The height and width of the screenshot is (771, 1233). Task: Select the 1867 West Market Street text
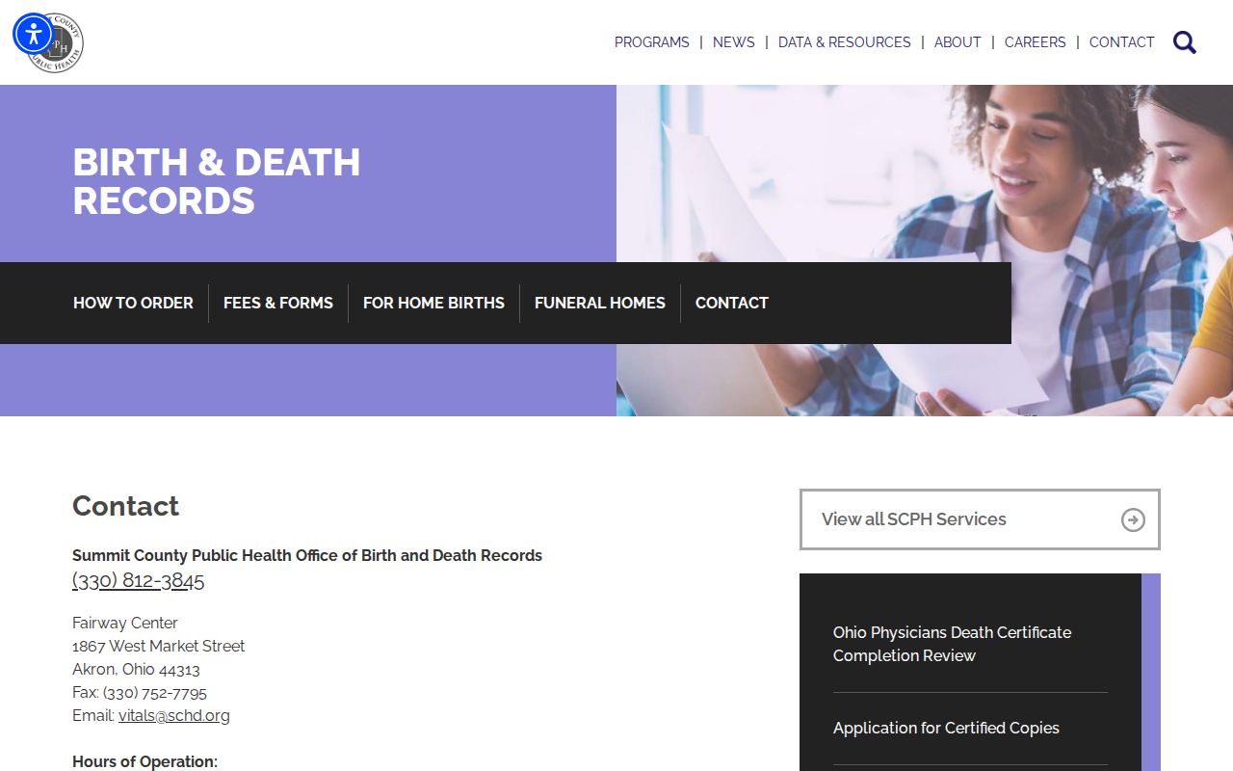coord(159,646)
